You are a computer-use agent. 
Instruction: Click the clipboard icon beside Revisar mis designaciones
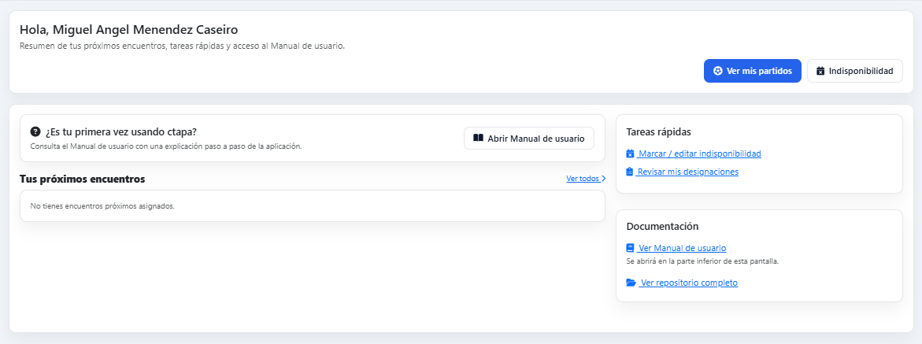[x=630, y=172]
